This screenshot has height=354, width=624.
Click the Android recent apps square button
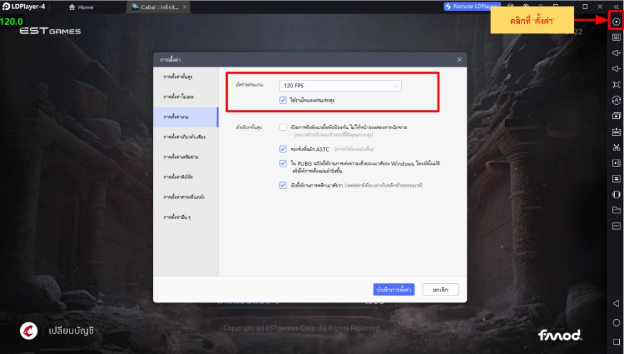point(616,342)
